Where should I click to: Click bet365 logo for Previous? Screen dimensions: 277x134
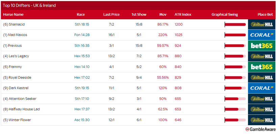(x=262, y=45)
